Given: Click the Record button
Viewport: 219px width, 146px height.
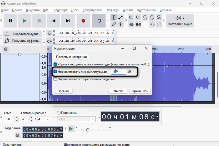Looking at the screenshot, I should 83,21.
